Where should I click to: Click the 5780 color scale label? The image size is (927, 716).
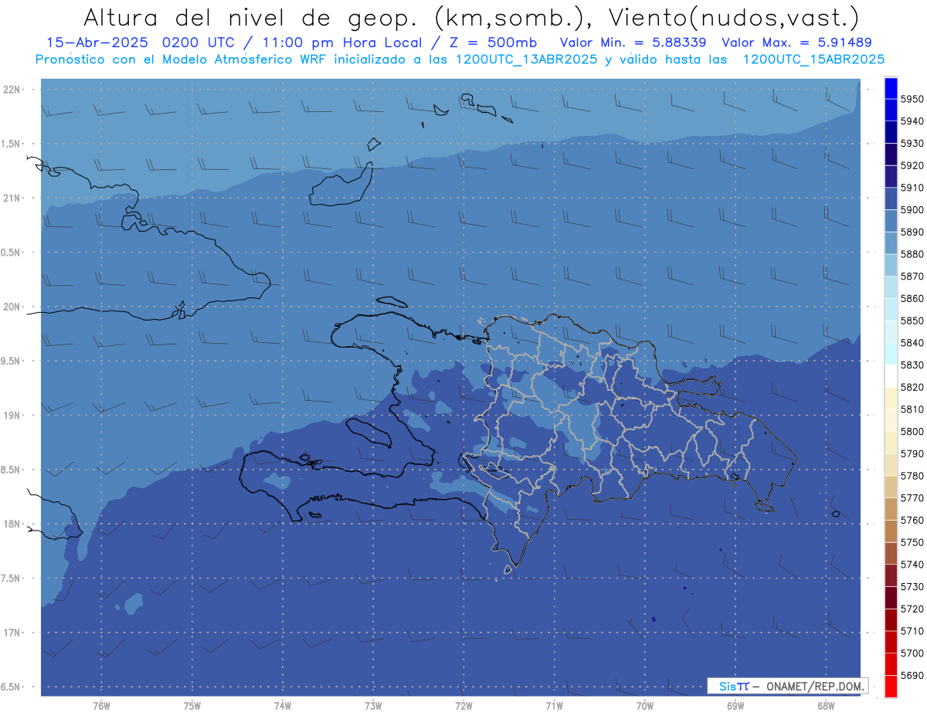click(x=912, y=476)
